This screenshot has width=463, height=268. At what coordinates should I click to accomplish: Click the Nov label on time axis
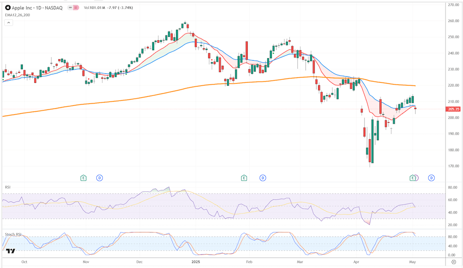pyautogui.click(x=86, y=262)
